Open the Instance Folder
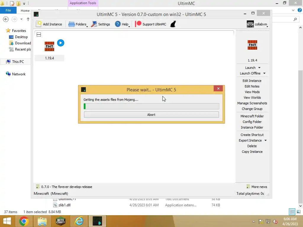Viewport: 303px width, 227px height. click(252, 127)
